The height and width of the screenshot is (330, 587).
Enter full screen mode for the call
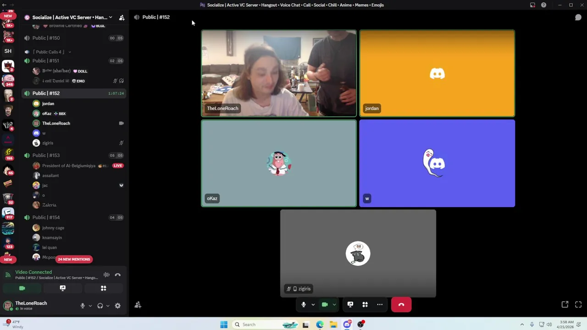coord(578,304)
